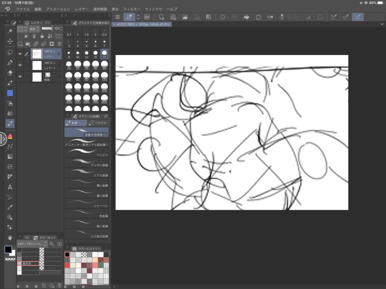Click the Open file folder icon
The height and width of the screenshot is (289, 386).
[x=185, y=17]
